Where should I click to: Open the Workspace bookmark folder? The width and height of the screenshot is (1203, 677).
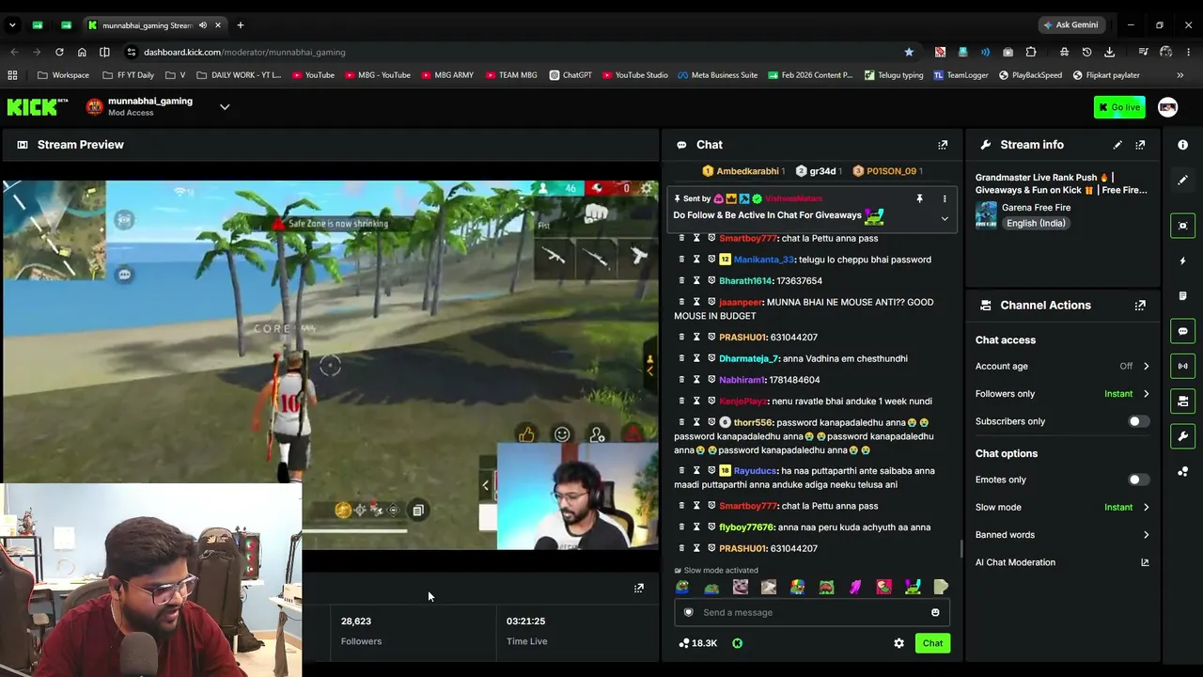(x=64, y=75)
